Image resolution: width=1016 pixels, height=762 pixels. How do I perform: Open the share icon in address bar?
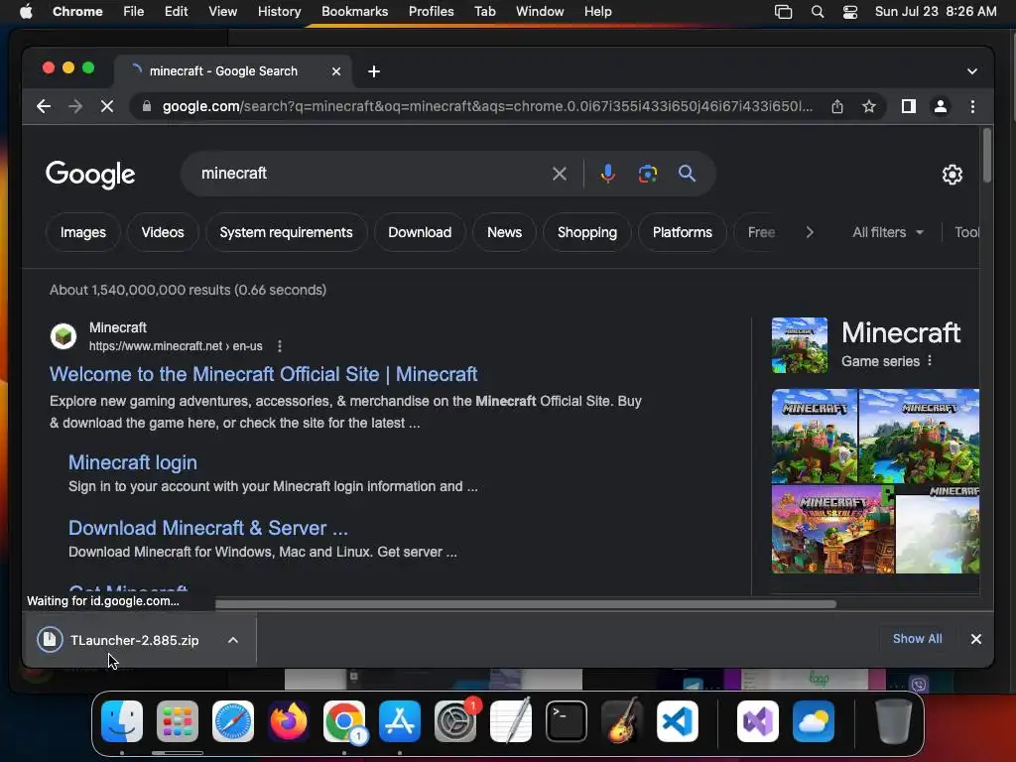coord(837,106)
